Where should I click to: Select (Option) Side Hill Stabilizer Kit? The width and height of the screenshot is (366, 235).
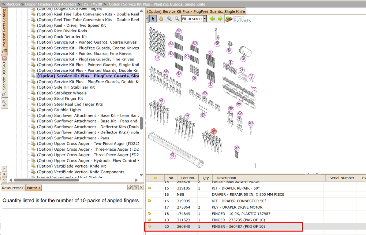[66, 87]
